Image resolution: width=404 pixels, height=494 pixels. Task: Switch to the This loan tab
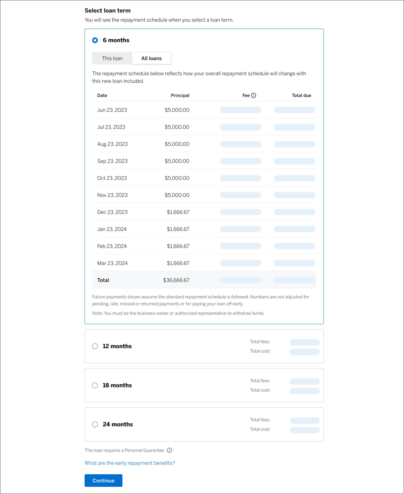[112, 58]
